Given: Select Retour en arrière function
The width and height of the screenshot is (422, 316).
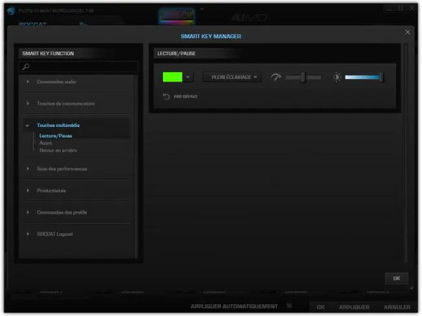Looking at the screenshot, I should 58,150.
